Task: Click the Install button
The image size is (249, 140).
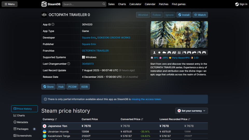Action: [184, 15]
